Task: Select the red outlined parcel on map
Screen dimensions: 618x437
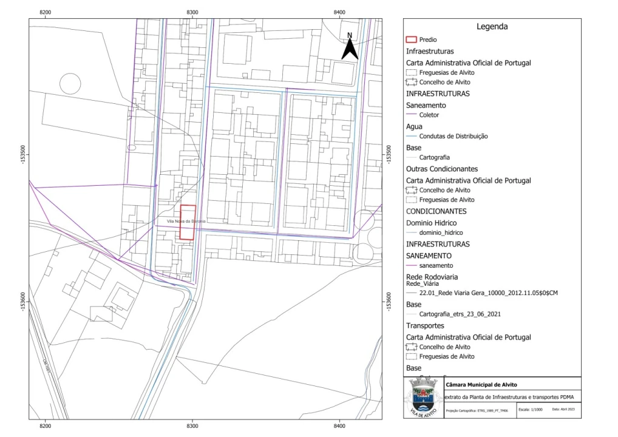Action: tap(188, 222)
